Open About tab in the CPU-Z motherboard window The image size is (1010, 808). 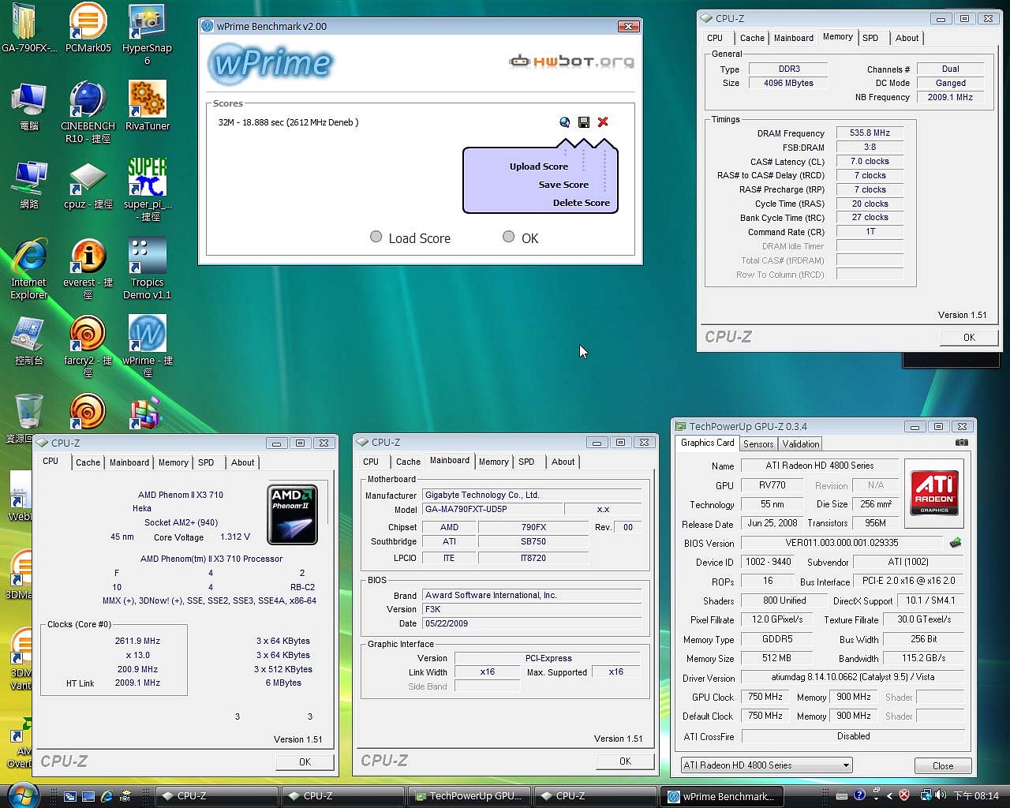[x=563, y=462]
